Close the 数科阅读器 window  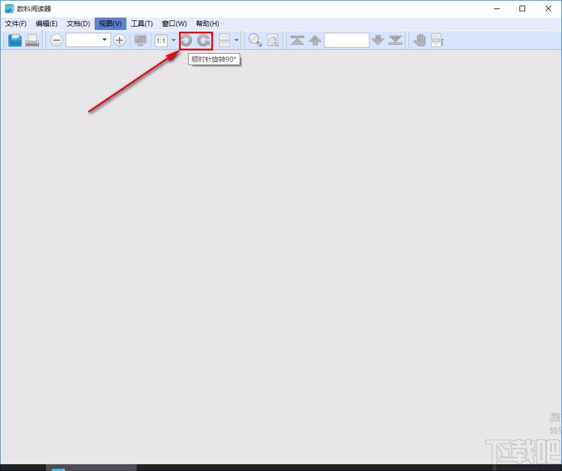(x=548, y=8)
